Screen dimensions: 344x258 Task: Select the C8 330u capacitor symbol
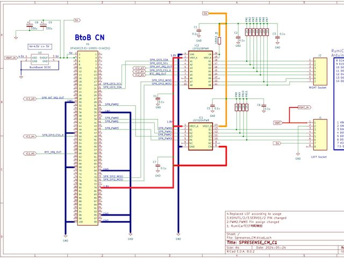coord(30,25)
